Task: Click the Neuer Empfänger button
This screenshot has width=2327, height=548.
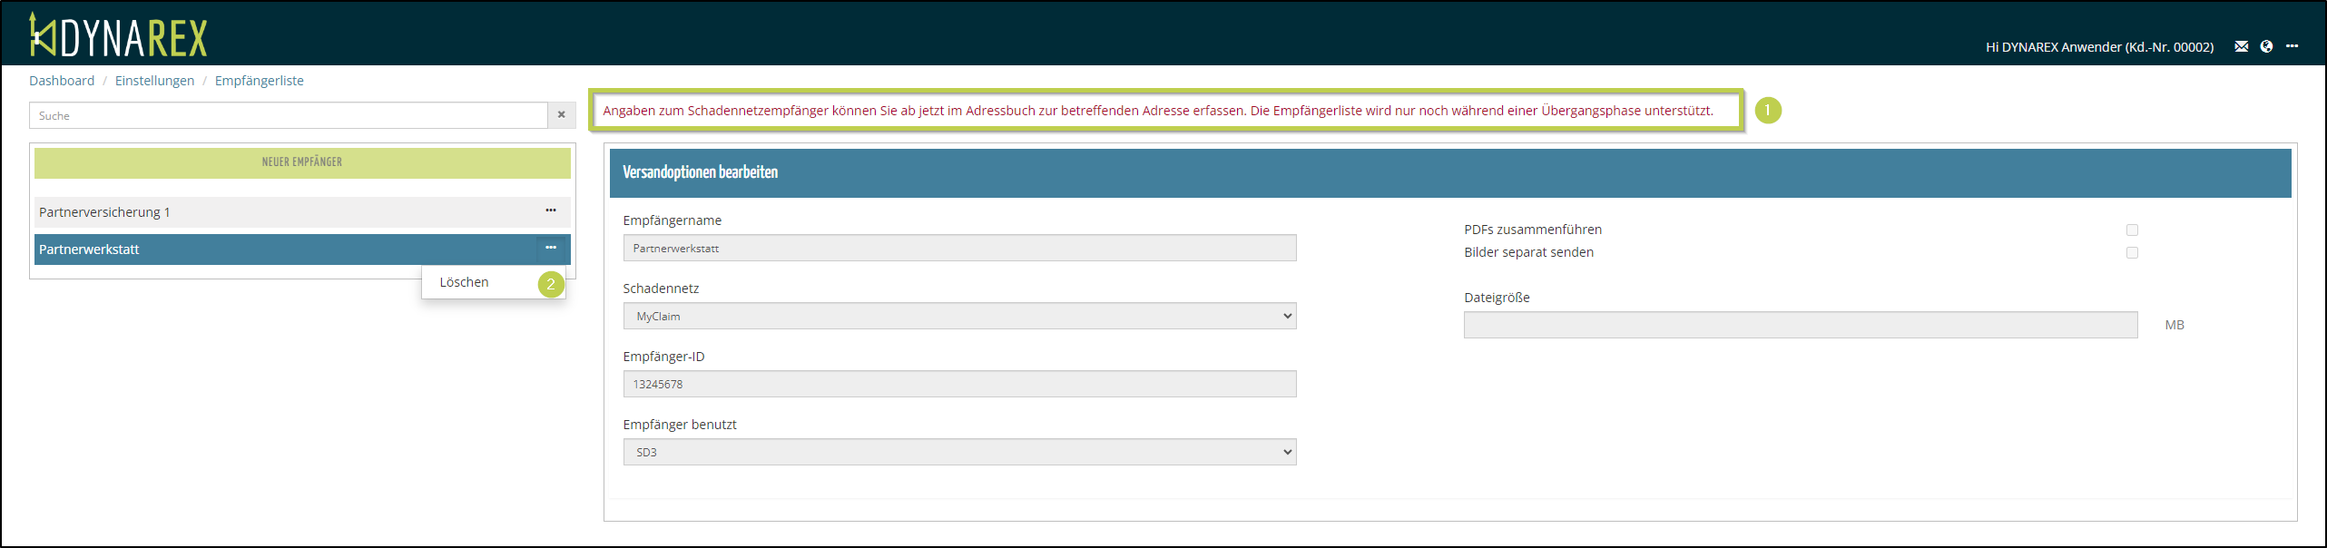Action: 302,162
